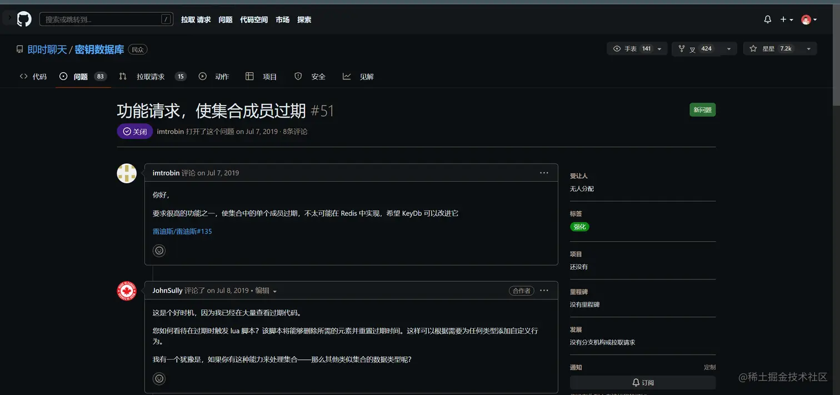Open JohnSully's avatar image
Viewport: 840px width, 395px height.
127,291
